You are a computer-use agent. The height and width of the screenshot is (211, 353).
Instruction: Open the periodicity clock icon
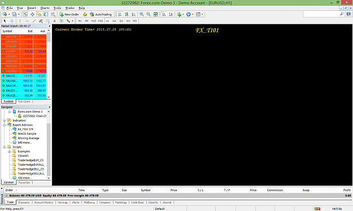coord(189,14)
